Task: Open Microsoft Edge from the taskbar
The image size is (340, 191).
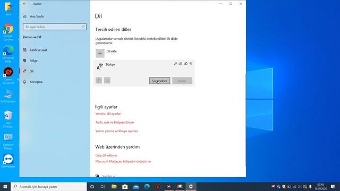Action: pos(147,186)
